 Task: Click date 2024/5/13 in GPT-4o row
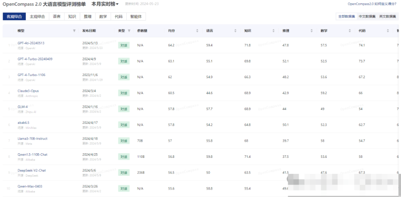[x=89, y=43]
